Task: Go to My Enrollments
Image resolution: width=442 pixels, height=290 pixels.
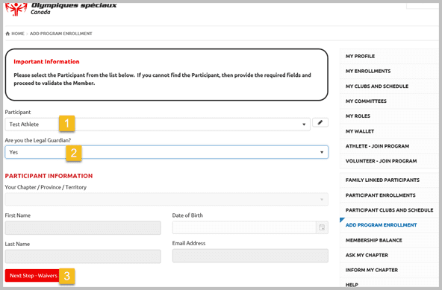Action: point(389,72)
